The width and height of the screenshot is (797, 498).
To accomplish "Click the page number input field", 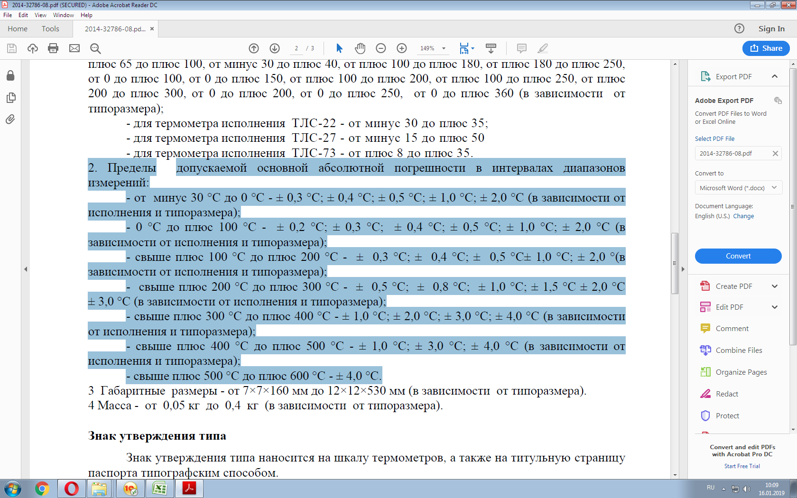I will (x=297, y=48).
